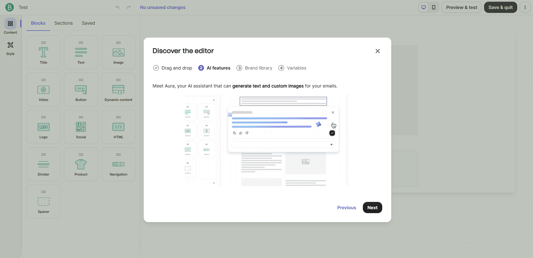This screenshot has width=533, height=258.
Task: Select the Product block
Action: click(81, 164)
